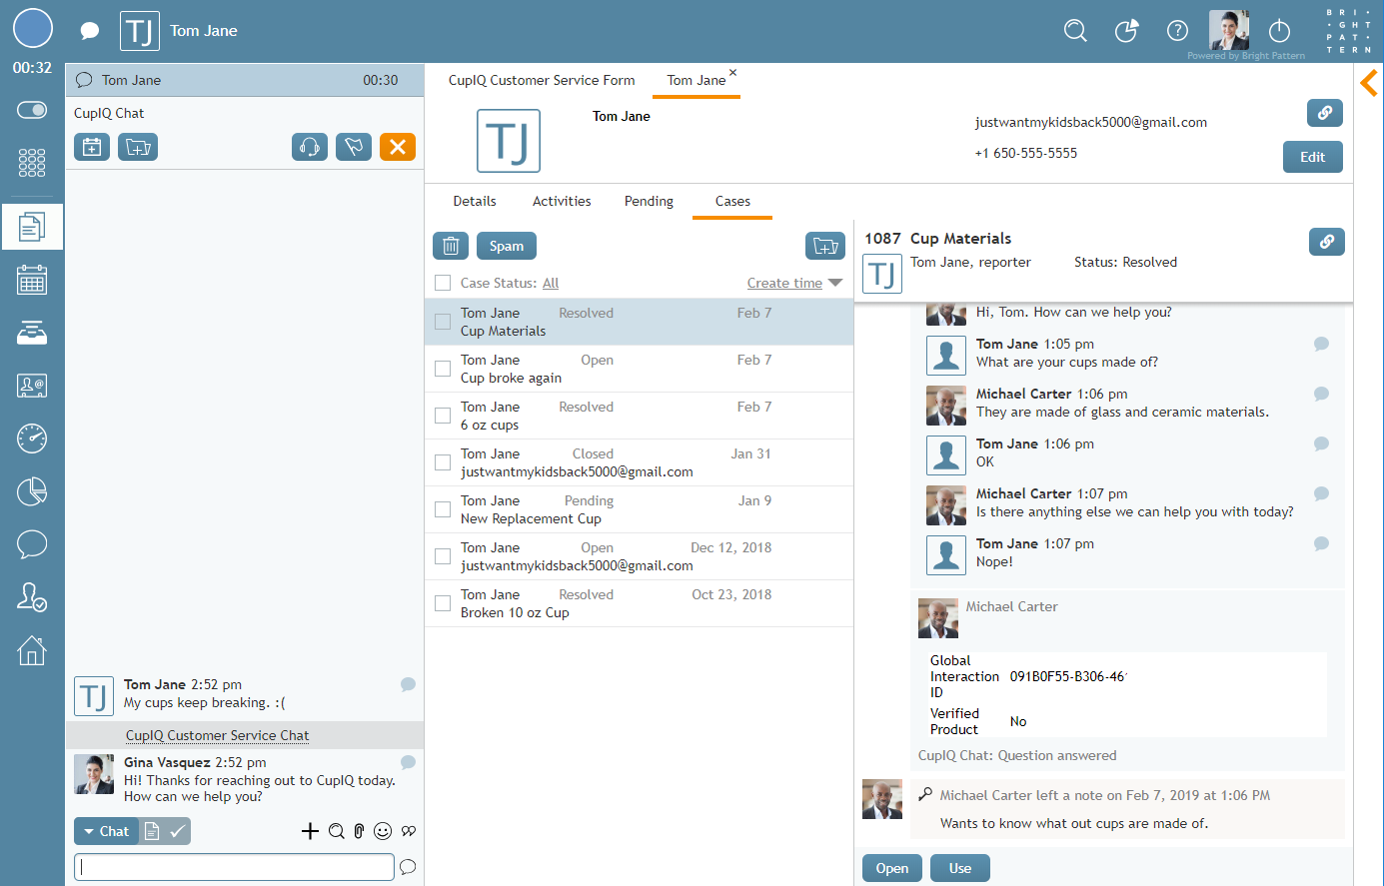1384x886 pixels.
Task: Check the 6 oz cups case checkbox
Action: pos(443,416)
